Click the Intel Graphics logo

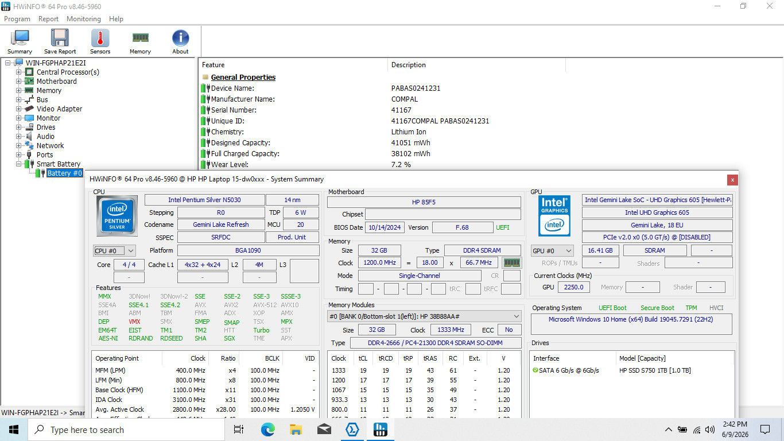point(554,216)
